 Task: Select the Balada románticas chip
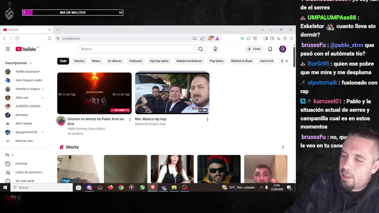pos(189,61)
